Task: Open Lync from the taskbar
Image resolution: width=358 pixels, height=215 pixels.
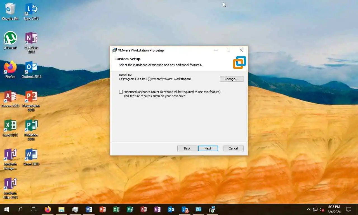Action: (x=185, y=209)
